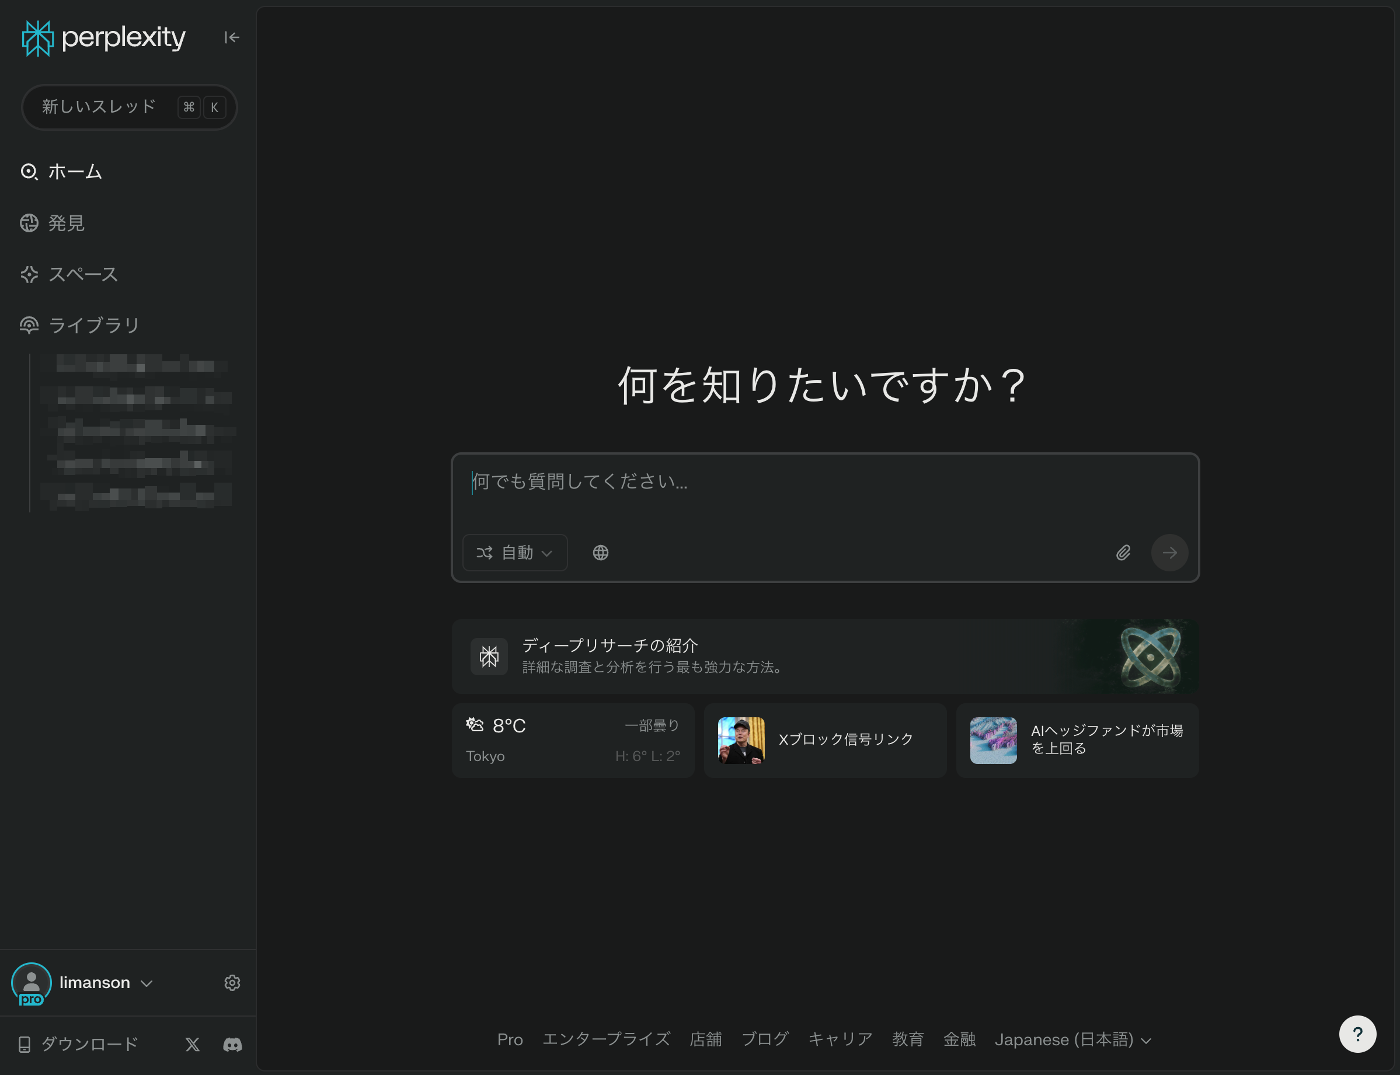Image resolution: width=1400 pixels, height=1075 pixels.
Task: Open the Tokyo weather card
Action: coord(573,741)
